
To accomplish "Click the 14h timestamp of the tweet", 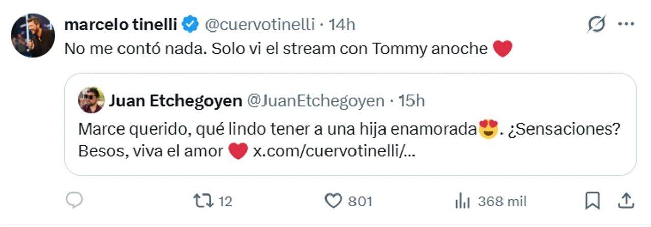I will point(342,24).
